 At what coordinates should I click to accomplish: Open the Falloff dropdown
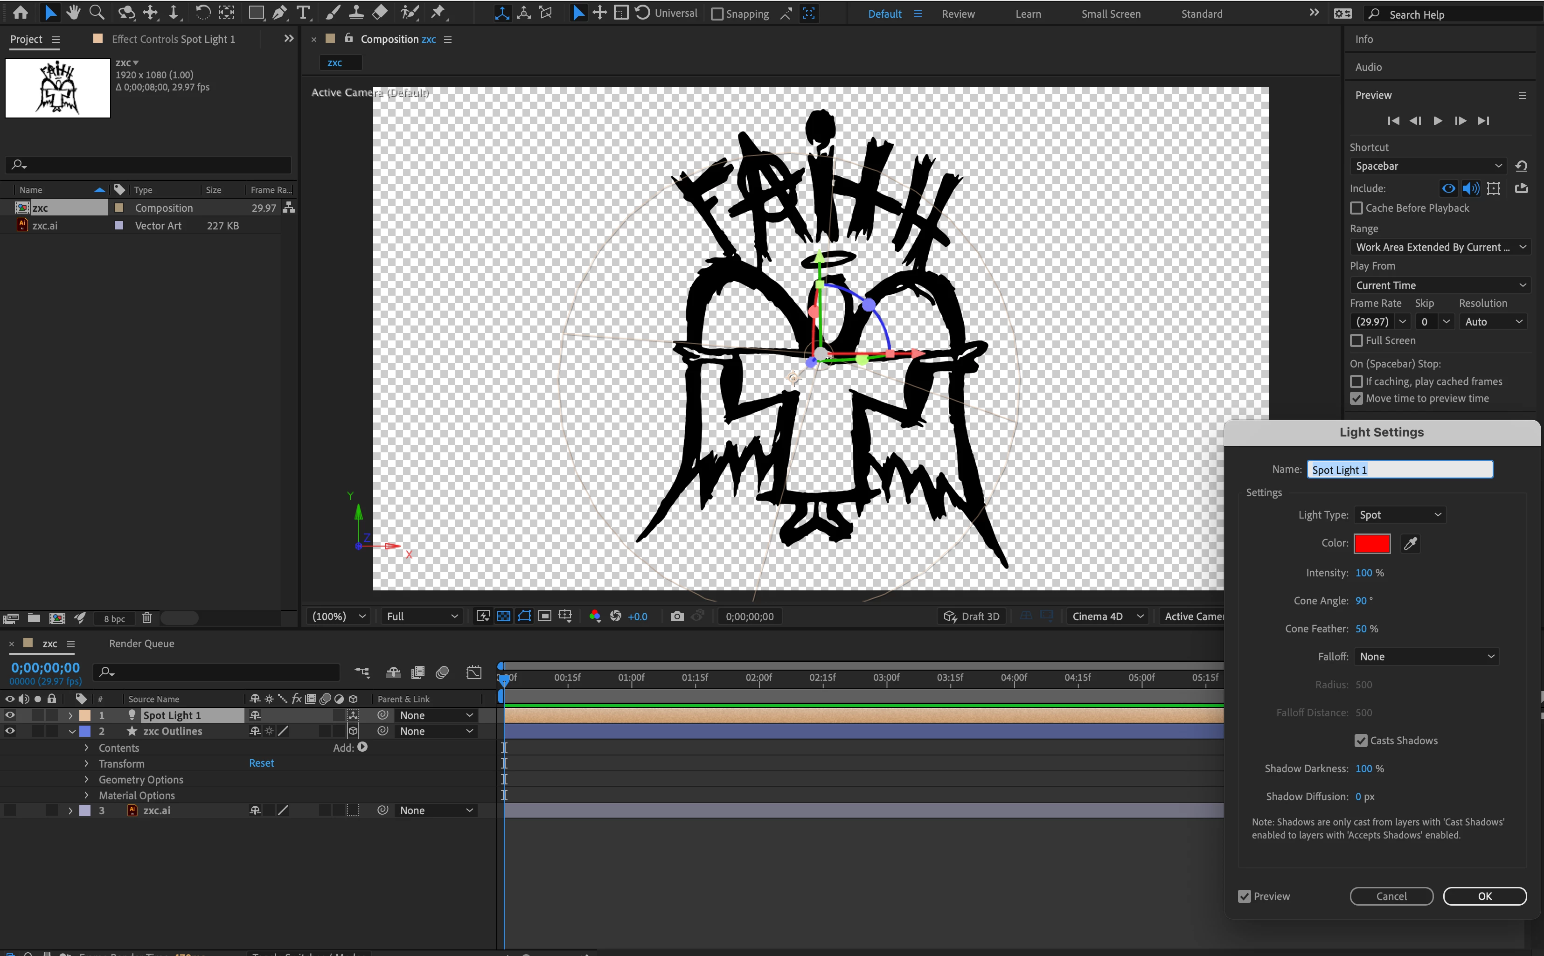1426,656
